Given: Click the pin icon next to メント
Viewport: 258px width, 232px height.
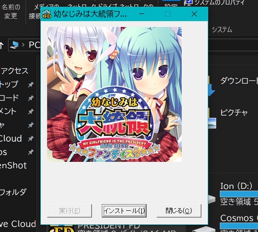Looking at the screenshot, I should [x=31, y=112].
